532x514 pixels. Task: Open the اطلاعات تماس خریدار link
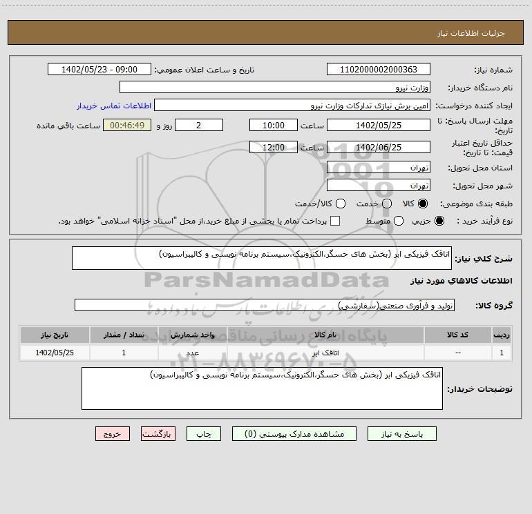tap(114, 106)
